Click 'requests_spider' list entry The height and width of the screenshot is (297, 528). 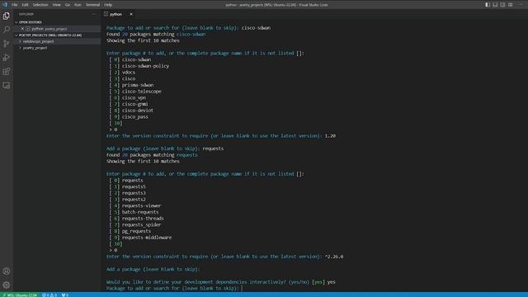point(141,225)
